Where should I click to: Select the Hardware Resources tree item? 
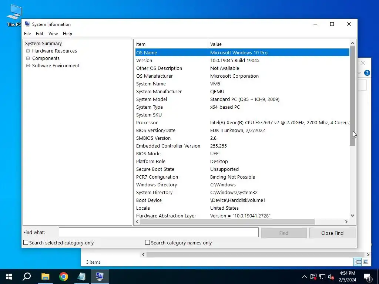pos(54,51)
